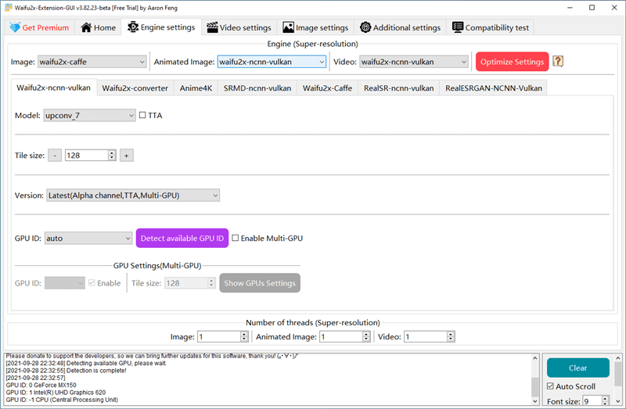The height and width of the screenshot is (409, 626).
Task: Expand the Version dropdown
Action: coord(133,196)
